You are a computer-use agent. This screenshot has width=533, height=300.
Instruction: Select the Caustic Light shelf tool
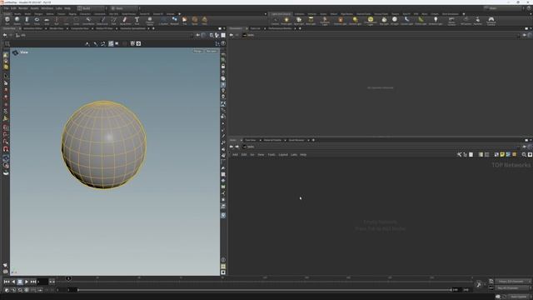(406, 21)
